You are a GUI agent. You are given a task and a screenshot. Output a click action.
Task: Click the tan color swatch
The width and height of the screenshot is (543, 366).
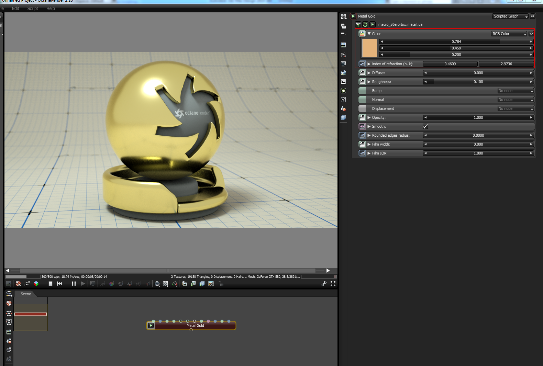369,48
